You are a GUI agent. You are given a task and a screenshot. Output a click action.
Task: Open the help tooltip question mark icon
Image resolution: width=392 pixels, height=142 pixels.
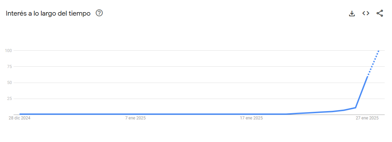(x=99, y=13)
